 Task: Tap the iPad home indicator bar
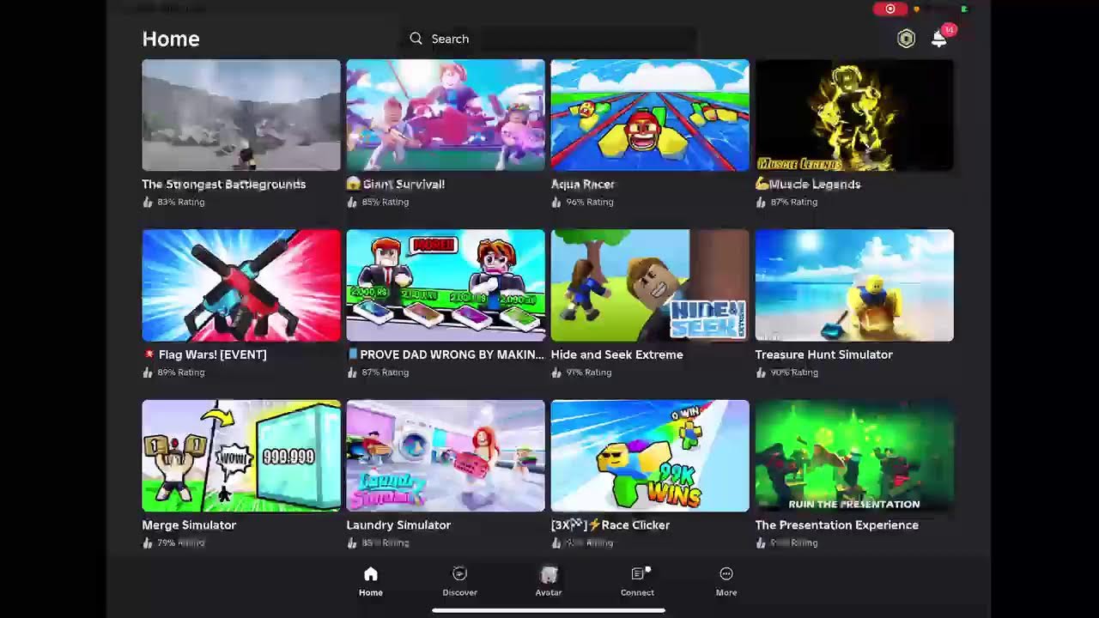[x=549, y=611]
